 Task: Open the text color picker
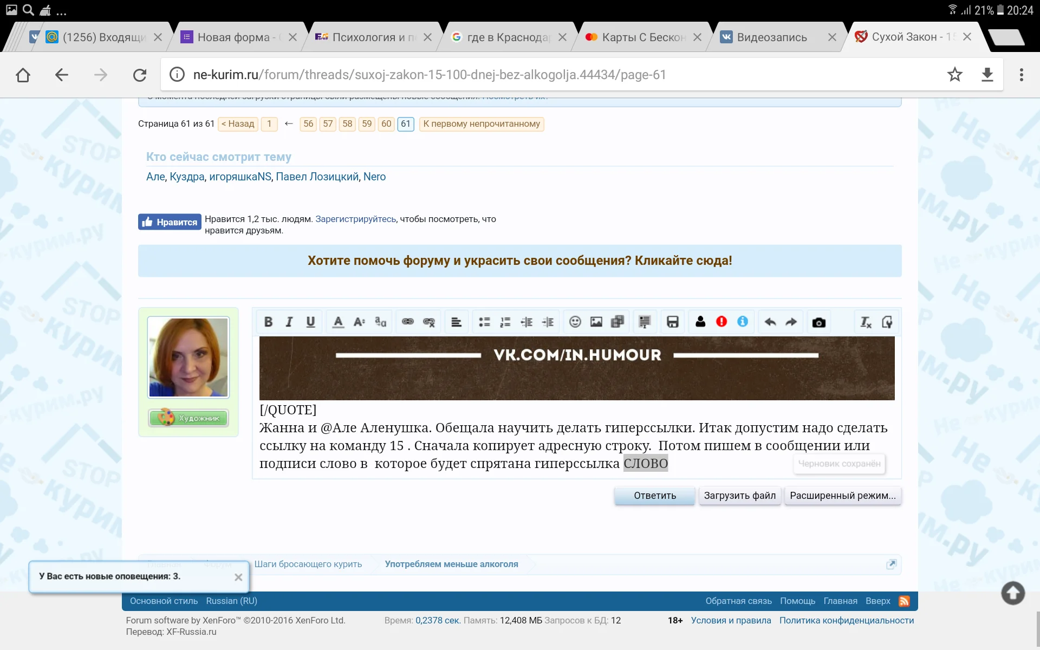coord(337,321)
